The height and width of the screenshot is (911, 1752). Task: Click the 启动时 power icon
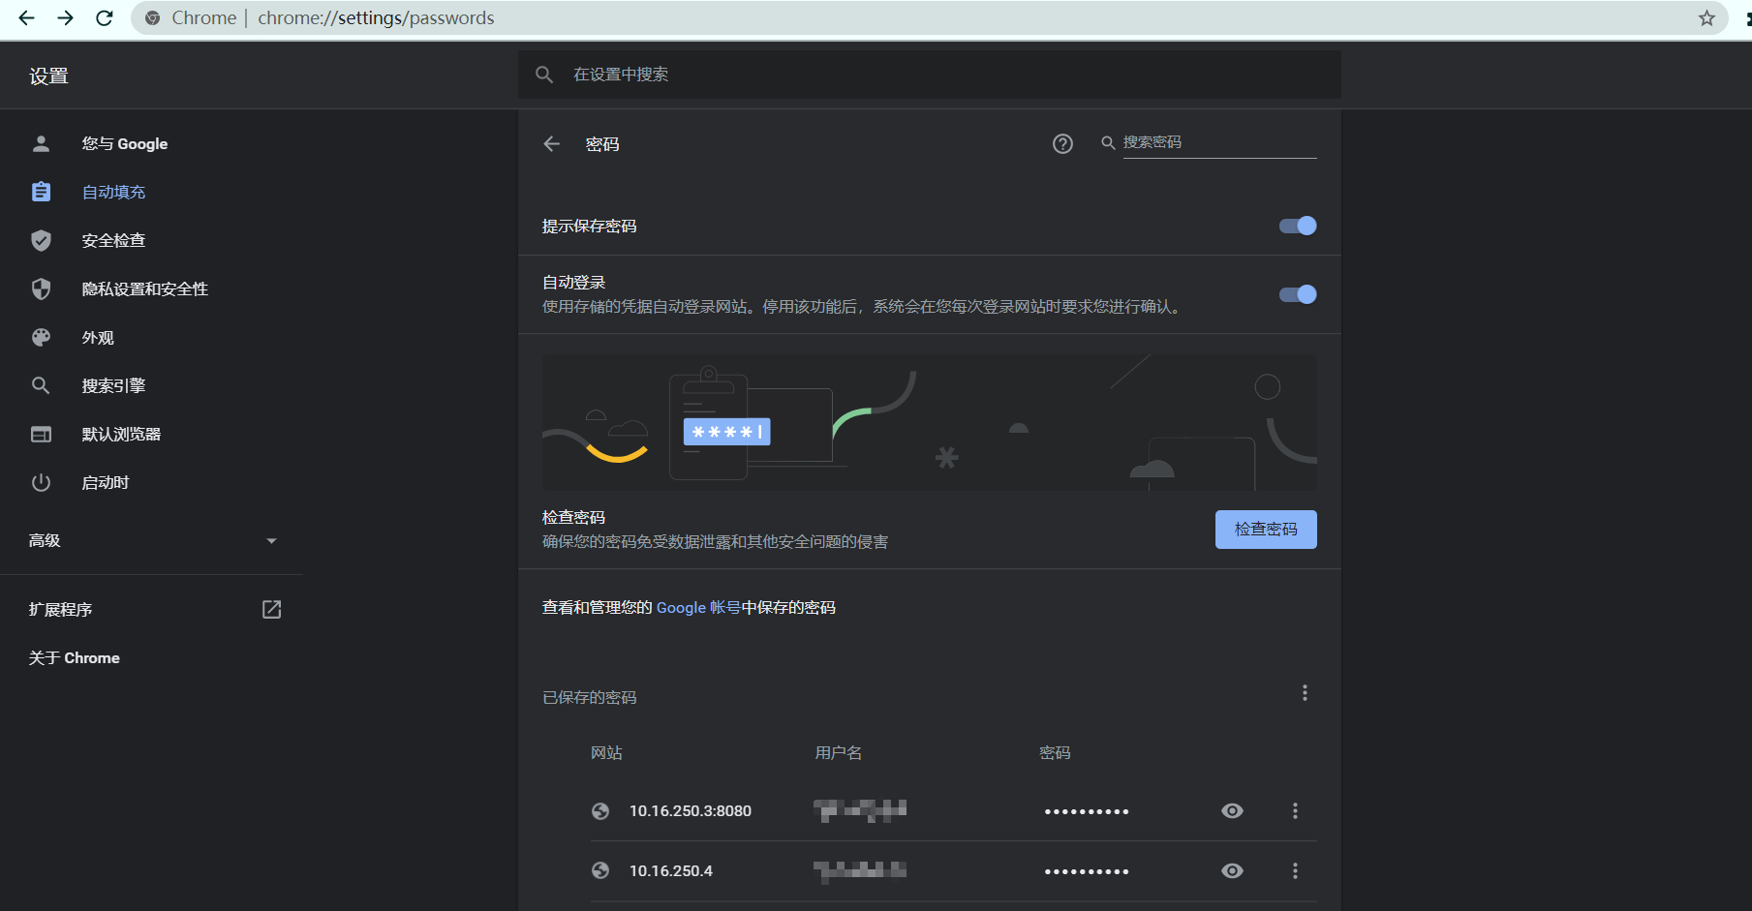(41, 482)
